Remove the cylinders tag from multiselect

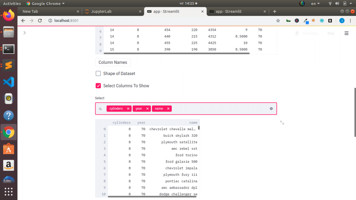(128, 109)
